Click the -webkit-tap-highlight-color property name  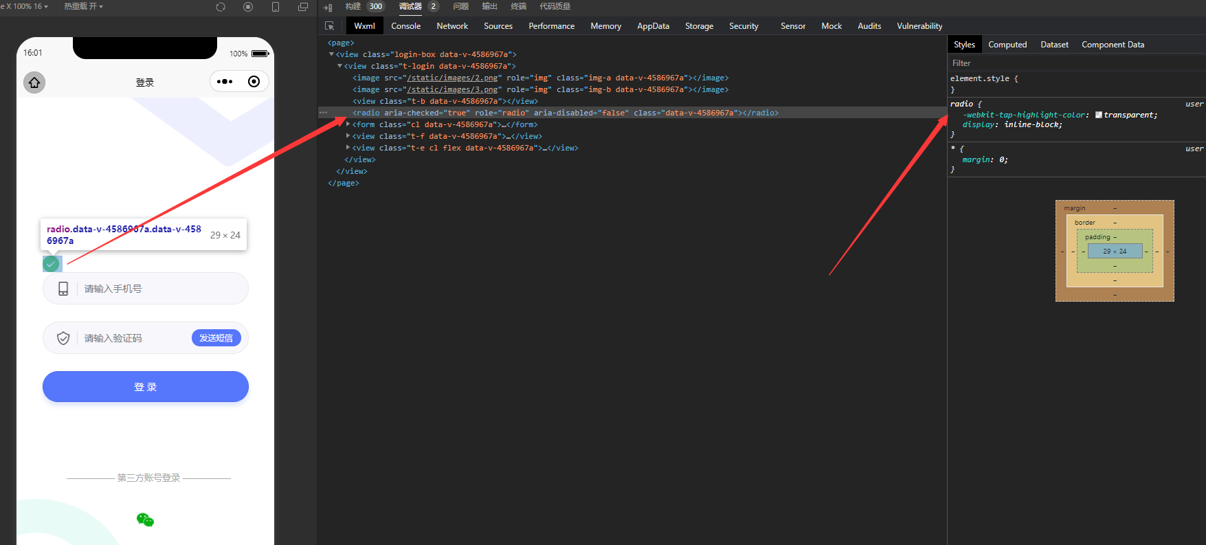1025,115
